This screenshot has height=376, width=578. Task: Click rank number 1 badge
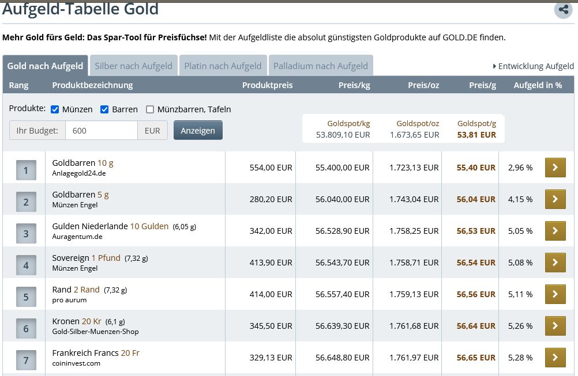pyautogui.click(x=26, y=170)
